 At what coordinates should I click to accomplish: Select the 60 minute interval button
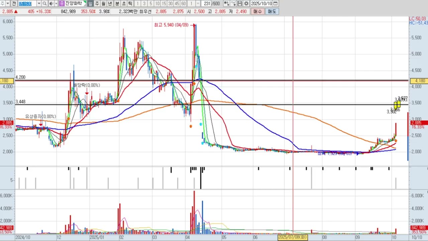click(x=184, y=3)
